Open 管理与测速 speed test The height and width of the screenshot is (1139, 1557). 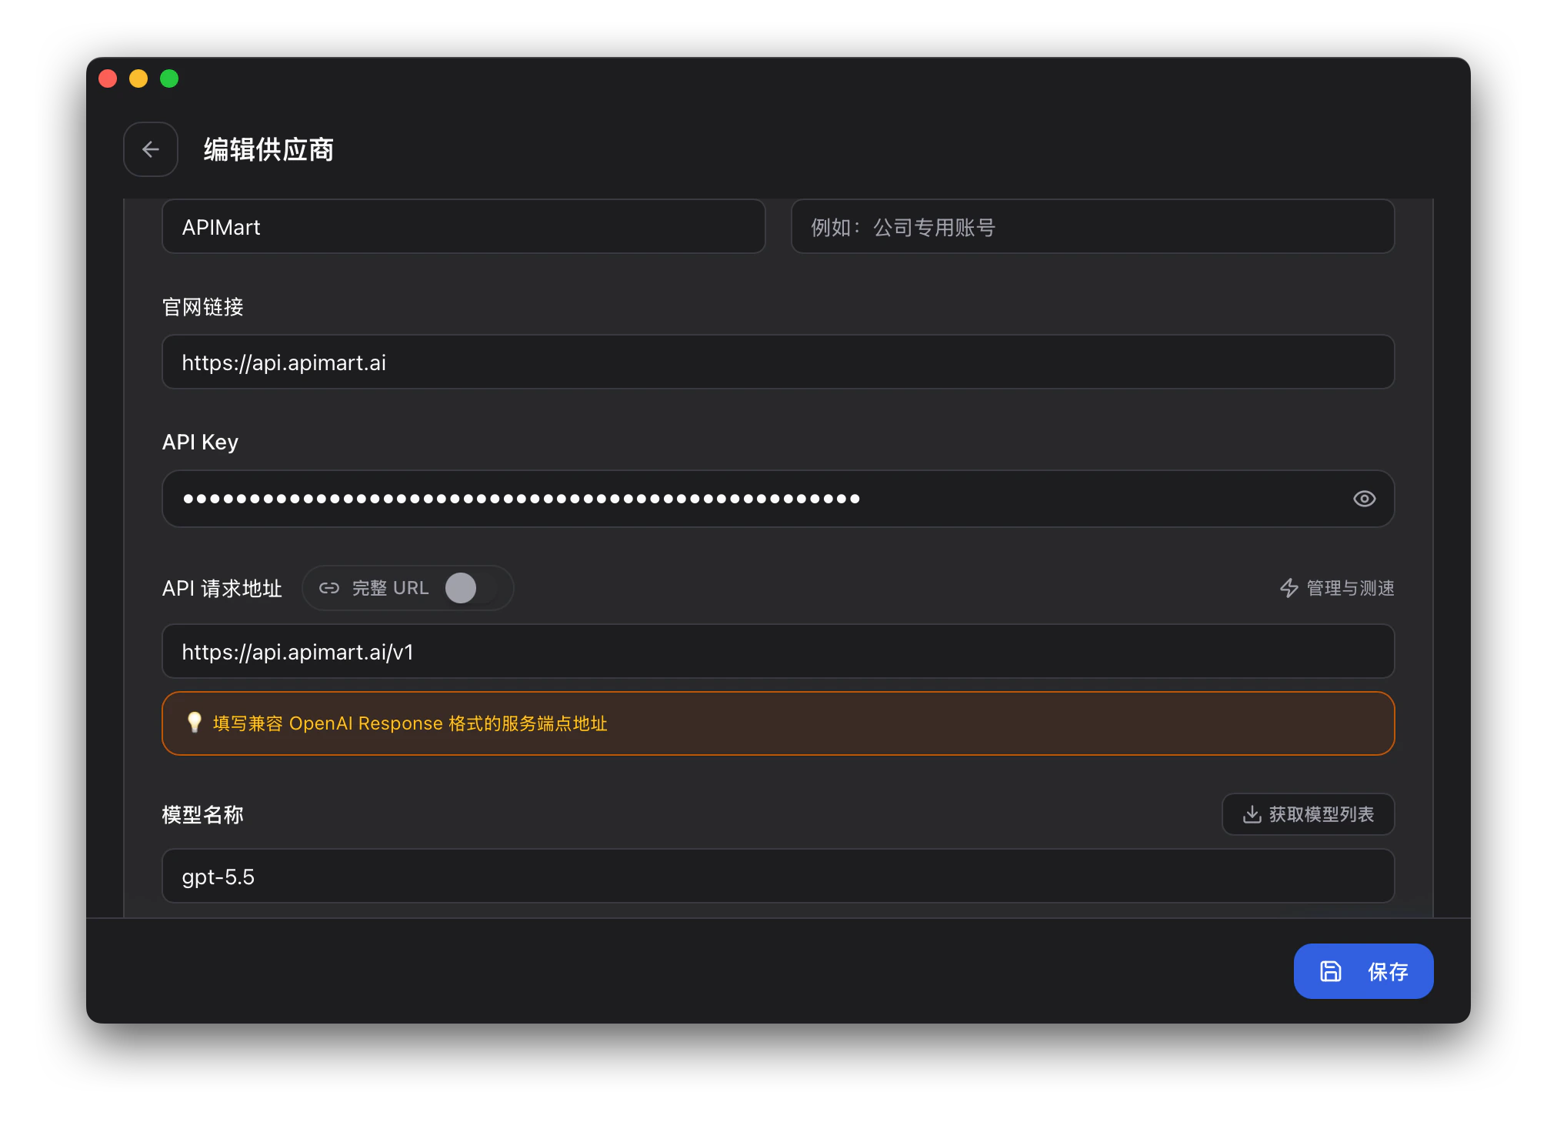[1337, 588]
